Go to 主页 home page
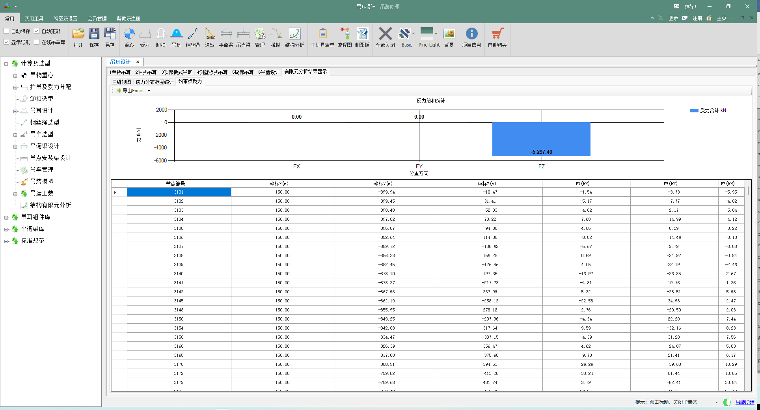This screenshot has width=760, height=410. pos(721,19)
